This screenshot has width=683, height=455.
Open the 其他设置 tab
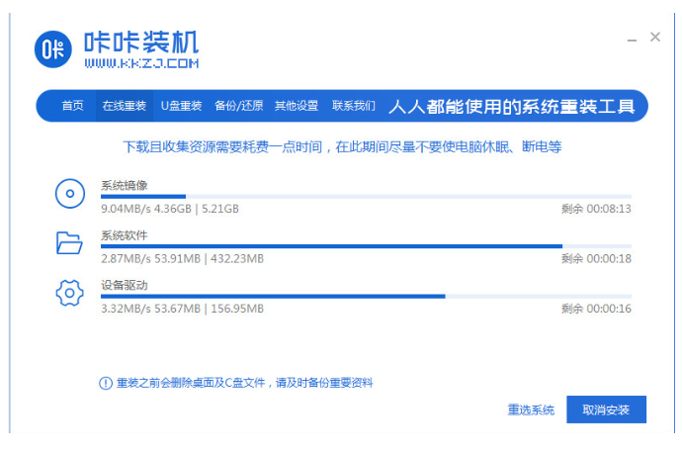point(297,106)
